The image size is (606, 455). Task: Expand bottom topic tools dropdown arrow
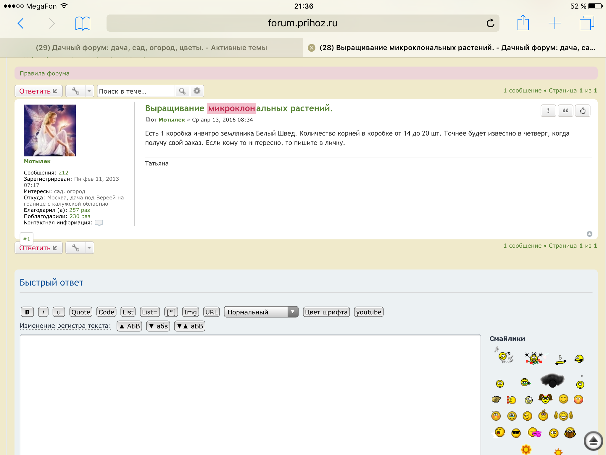click(89, 248)
